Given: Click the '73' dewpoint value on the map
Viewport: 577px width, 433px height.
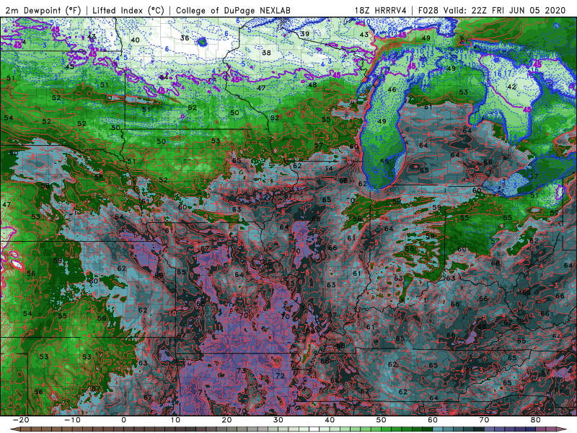Looking at the screenshot, I should [x=241, y=370].
